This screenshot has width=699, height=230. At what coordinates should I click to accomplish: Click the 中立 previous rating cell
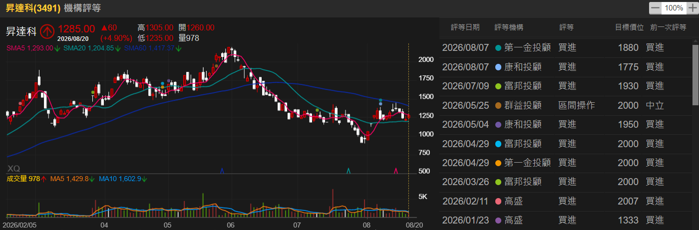click(x=655, y=105)
